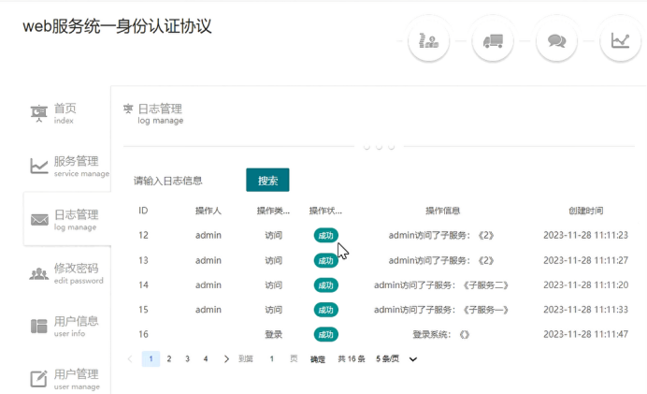The image size is (647, 394).
Task: Click timestamp 2023-11-28 11:11:23
Action: tap(586, 236)
